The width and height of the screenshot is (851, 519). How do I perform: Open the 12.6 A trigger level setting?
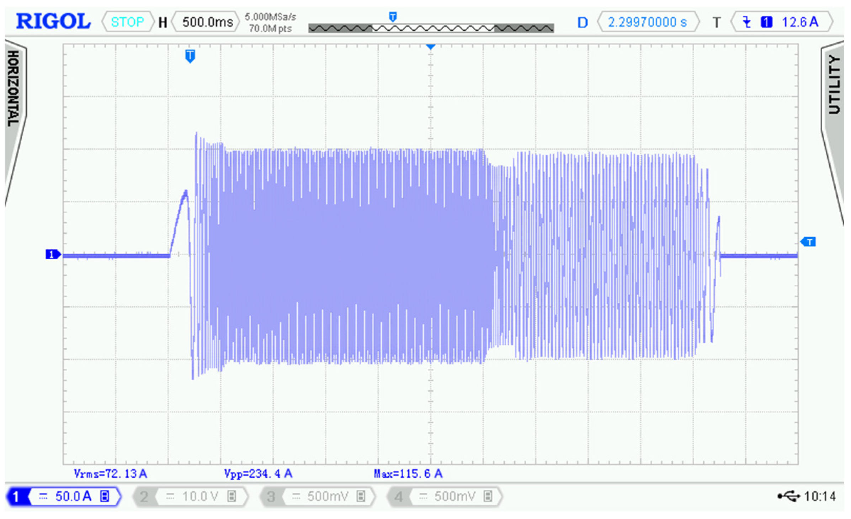(800, 22)
